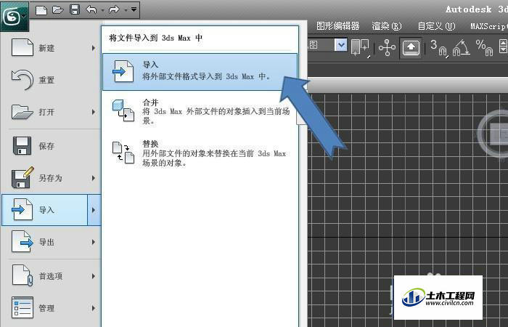Open the 3ds Max application button
This screenshot has height=327, width=508.
15,16
